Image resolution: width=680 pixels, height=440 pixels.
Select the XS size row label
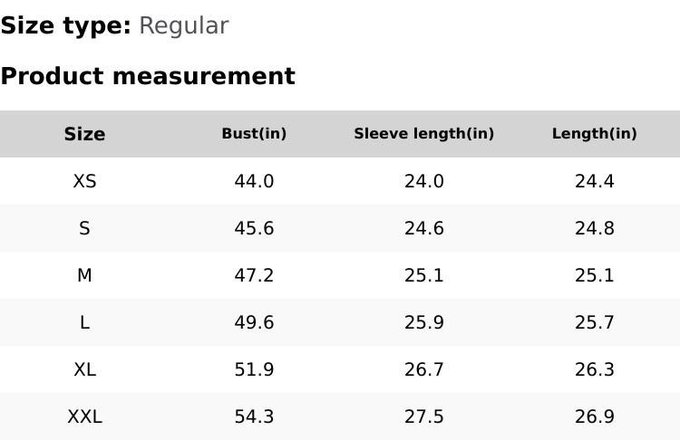84,181
